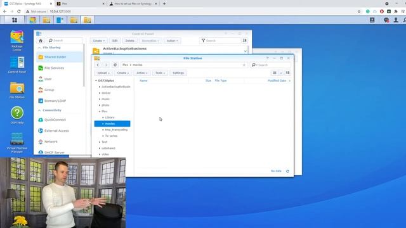The image size is (406, 228).
Task: Open view mode dropdown arrow in File Station
Action: click(x=280, y=73)
